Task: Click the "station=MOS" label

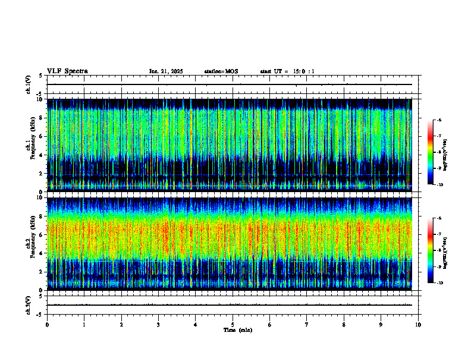Action: [x=221, y=71]
